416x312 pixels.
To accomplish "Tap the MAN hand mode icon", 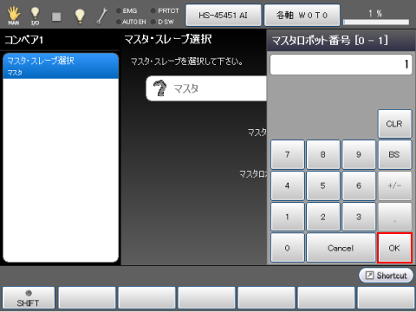I will [14, 16].
